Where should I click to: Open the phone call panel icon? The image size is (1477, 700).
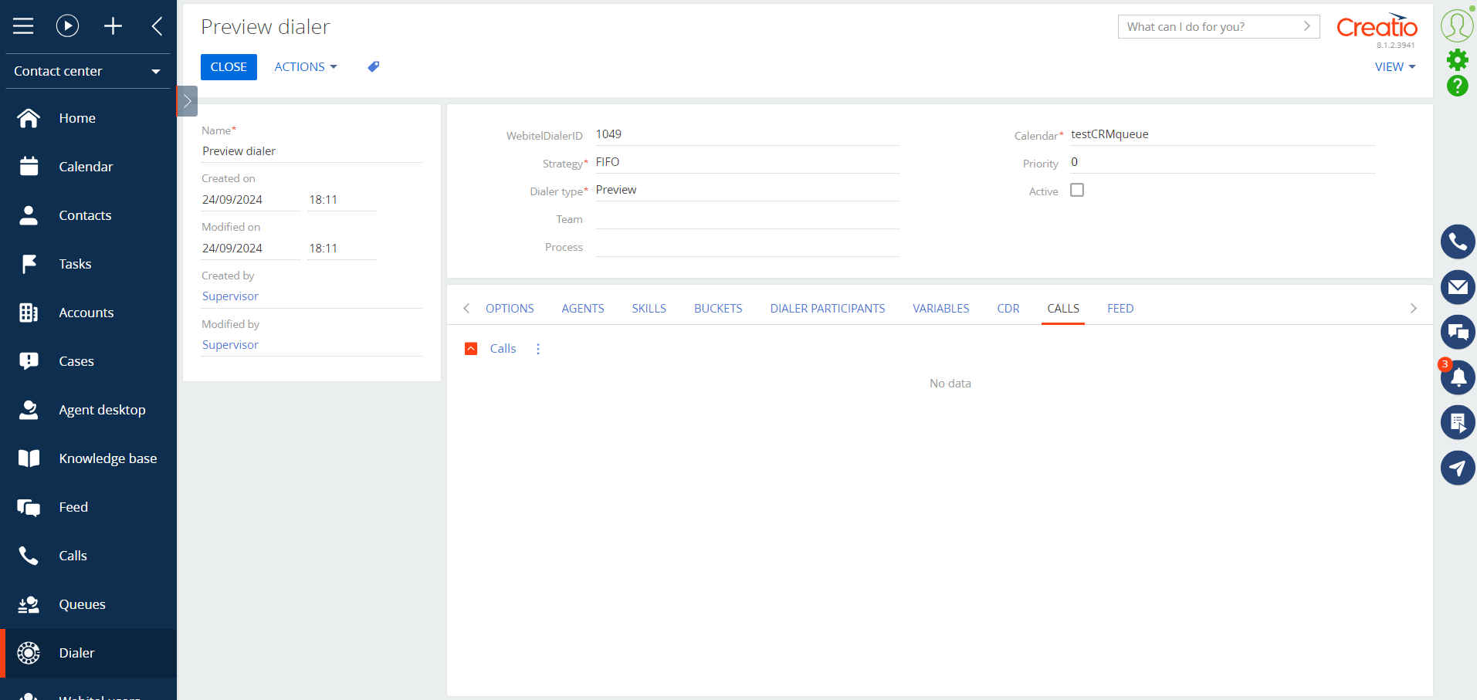pos(1458,242)
